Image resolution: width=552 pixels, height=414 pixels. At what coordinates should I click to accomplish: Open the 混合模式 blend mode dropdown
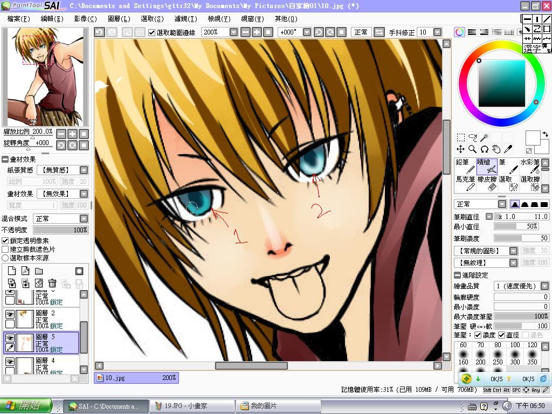(x=84, y=219)
